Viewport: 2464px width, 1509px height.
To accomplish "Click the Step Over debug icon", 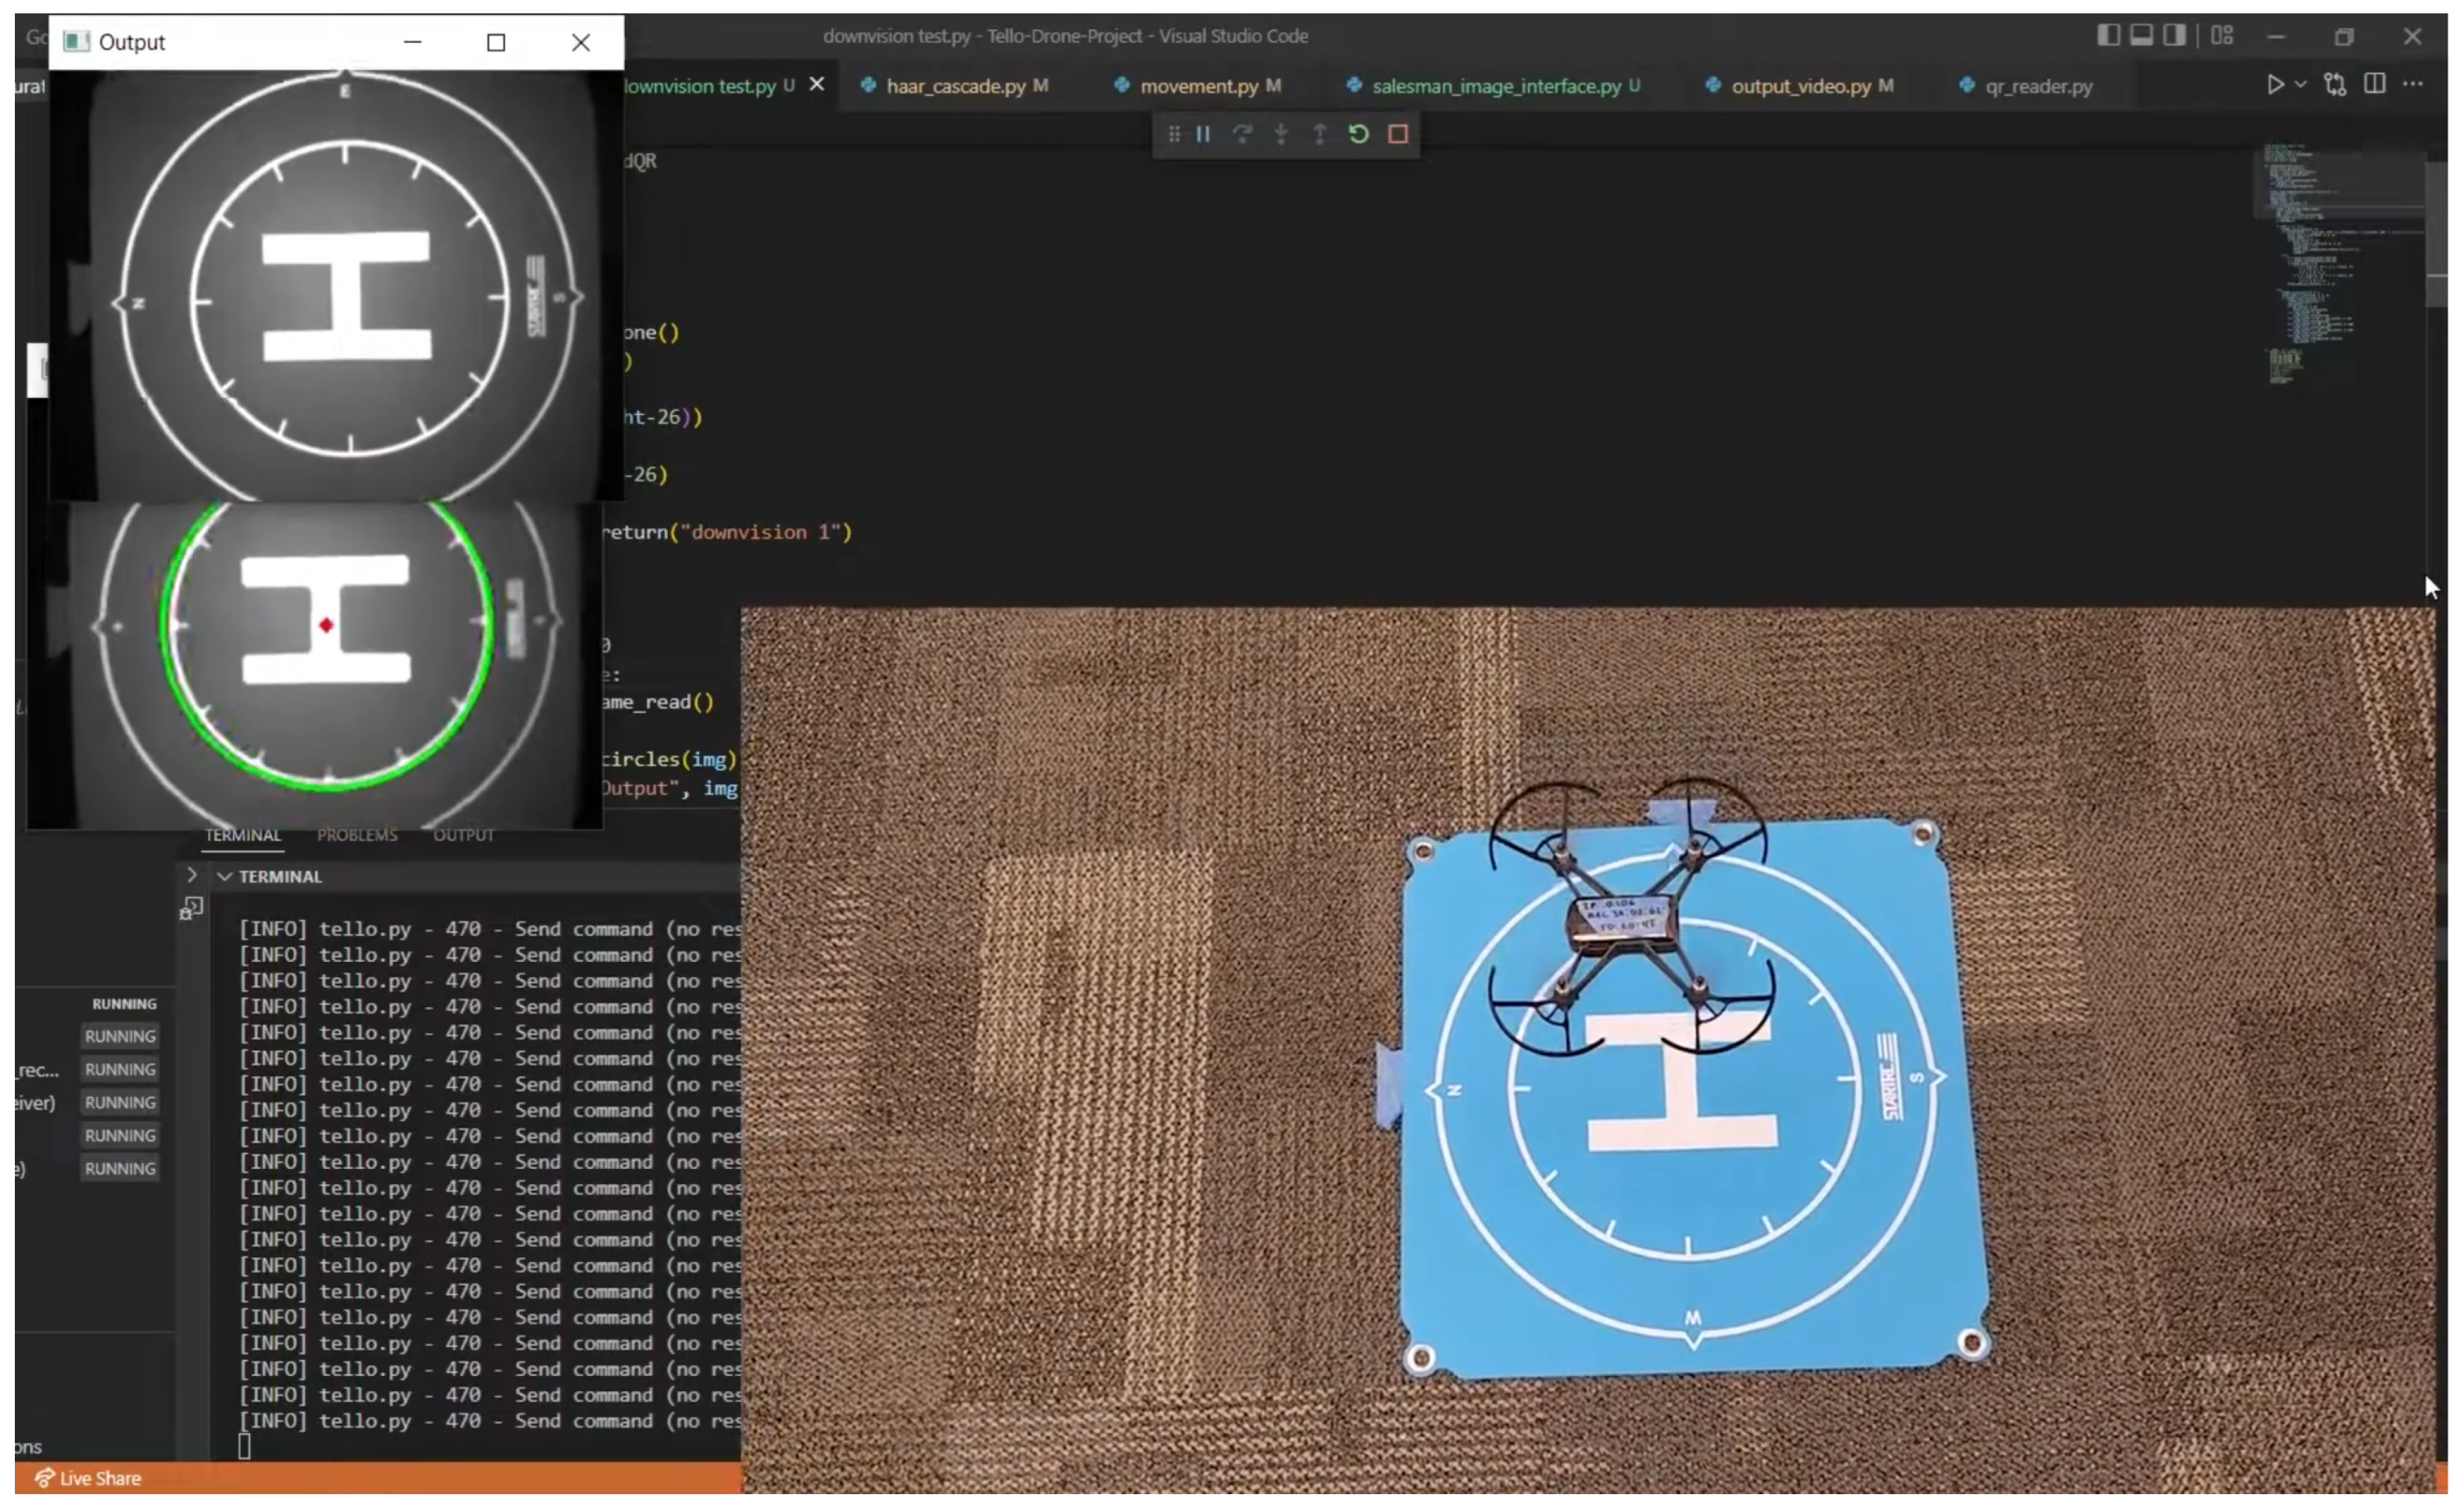I will [1242, 134].
